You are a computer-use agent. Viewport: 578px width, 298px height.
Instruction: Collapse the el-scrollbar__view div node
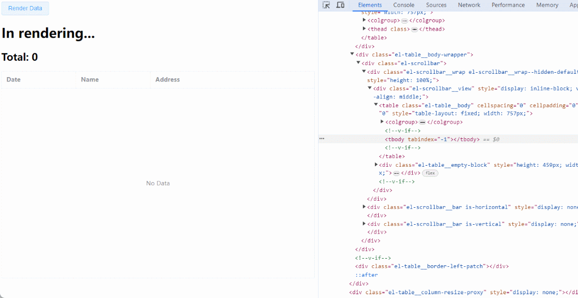tap(369, 88)
